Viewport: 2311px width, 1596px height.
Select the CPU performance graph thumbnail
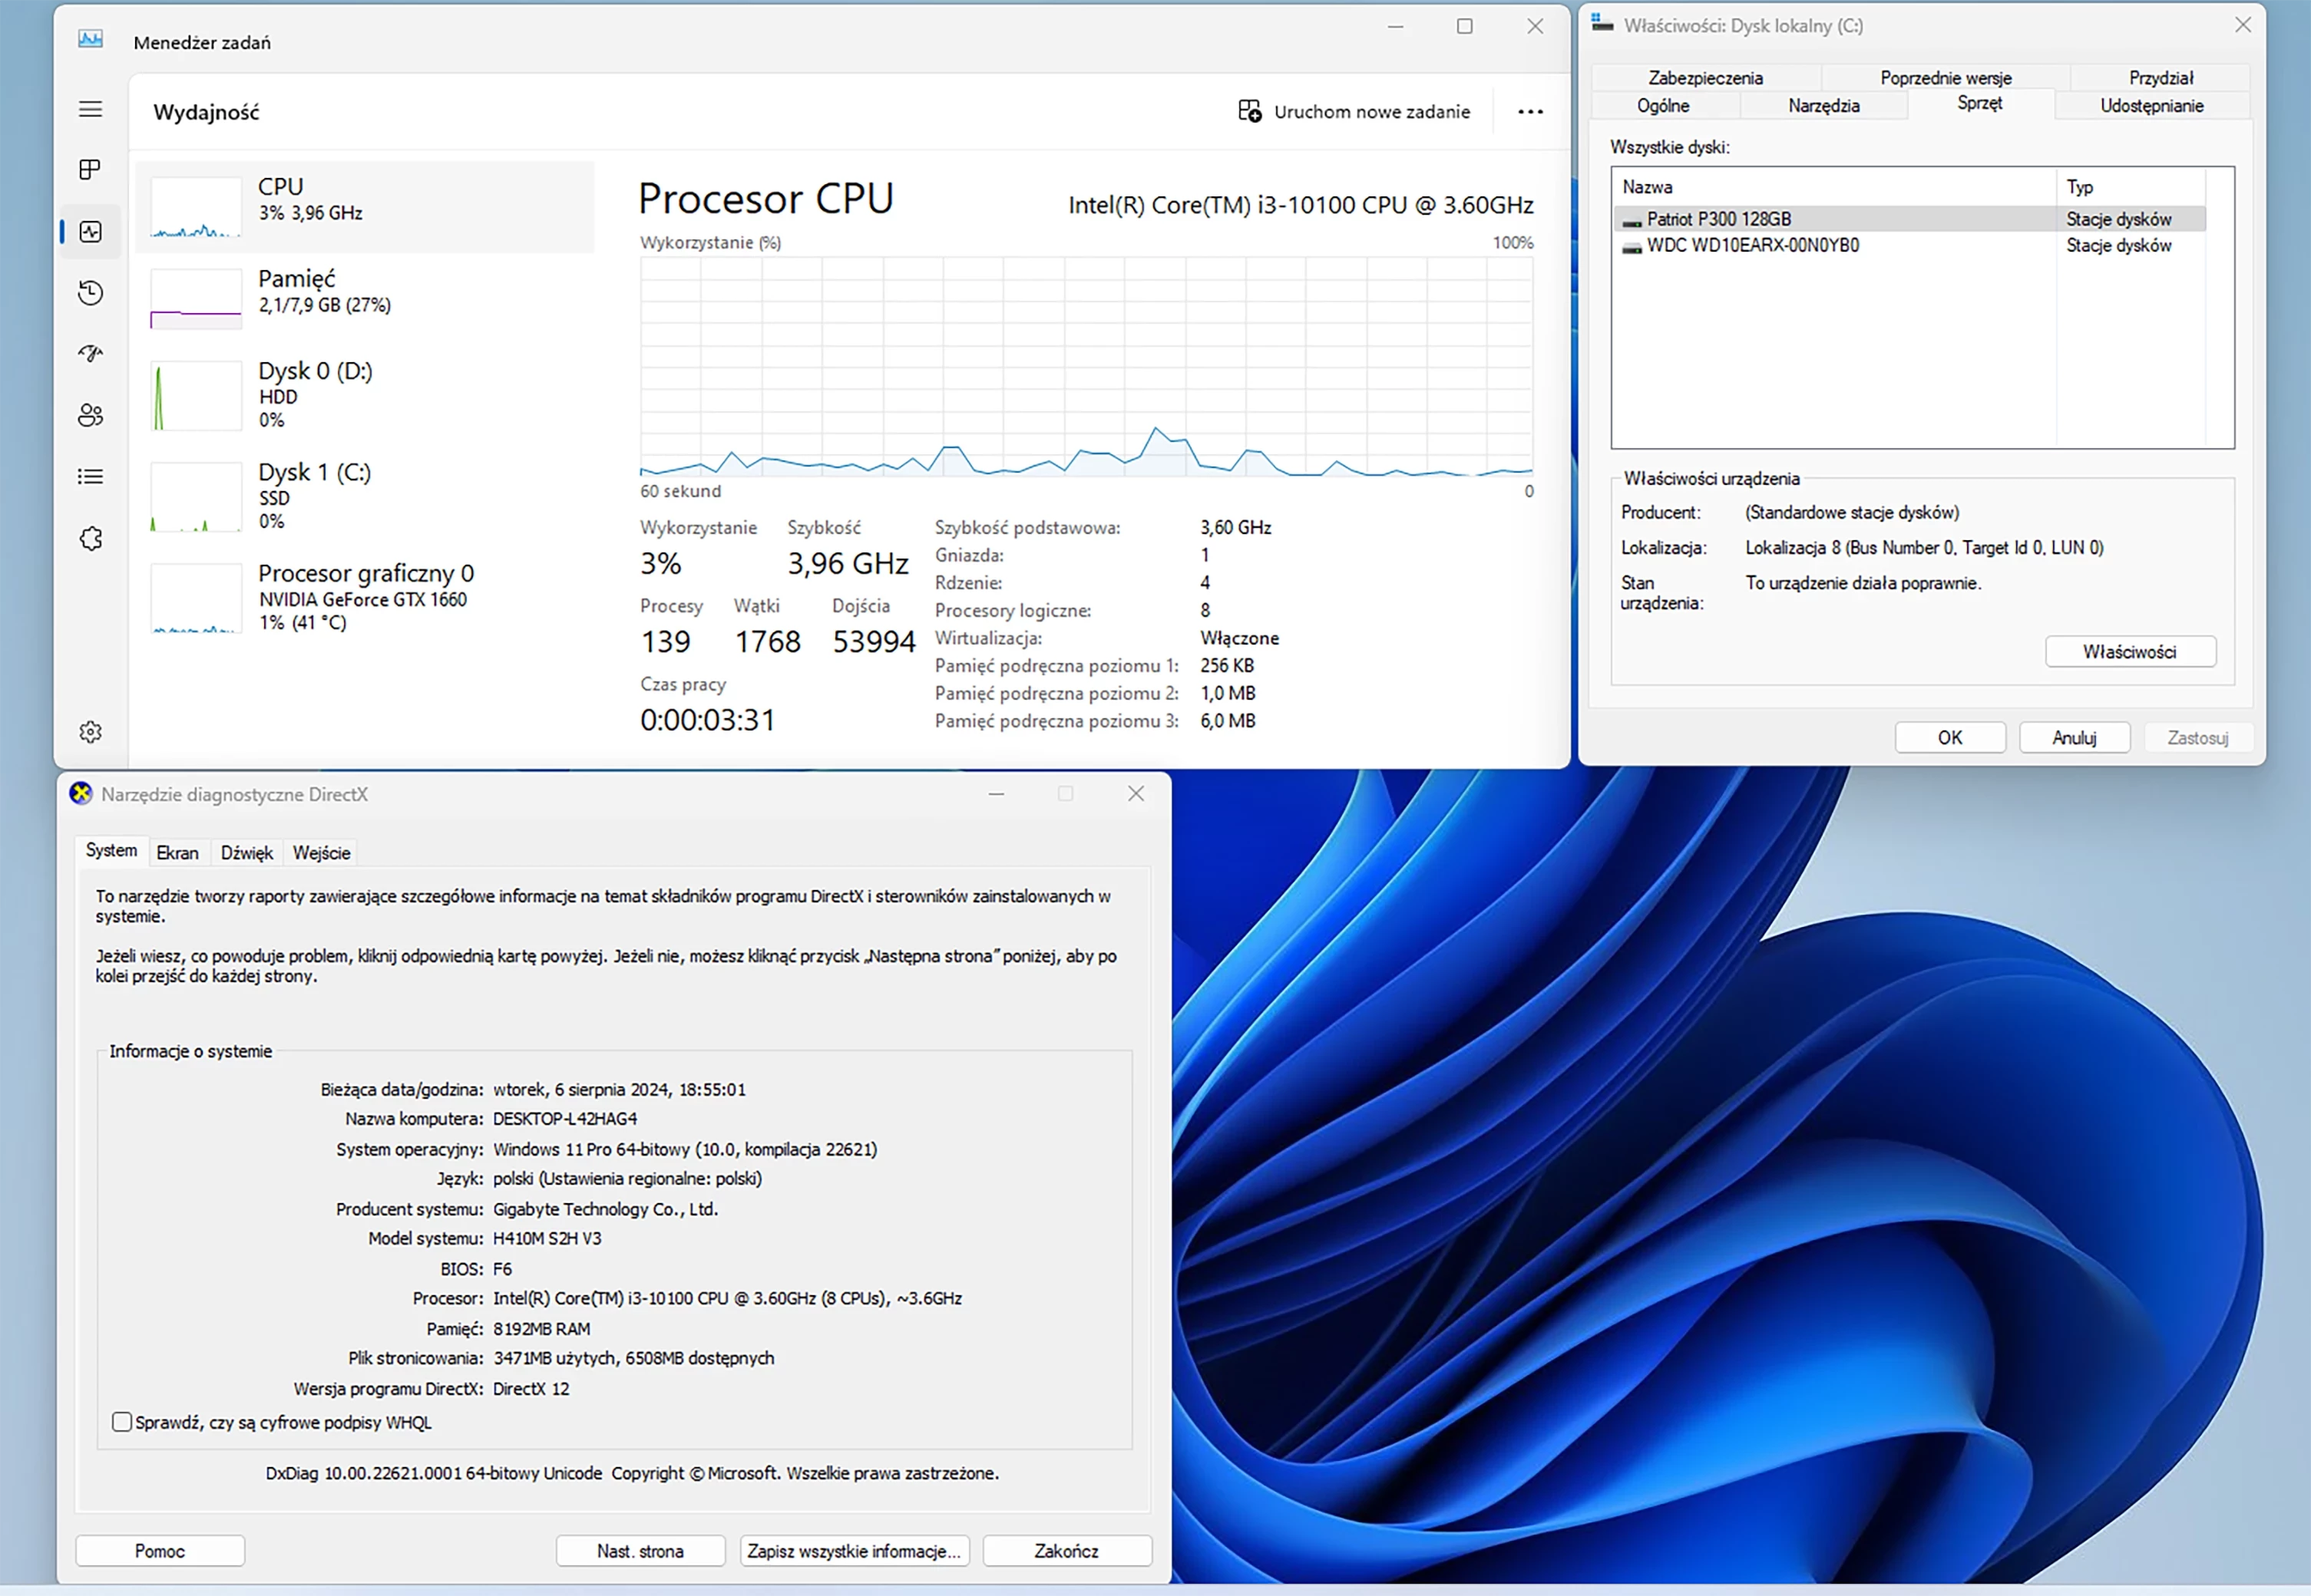[x=196, y=207]
